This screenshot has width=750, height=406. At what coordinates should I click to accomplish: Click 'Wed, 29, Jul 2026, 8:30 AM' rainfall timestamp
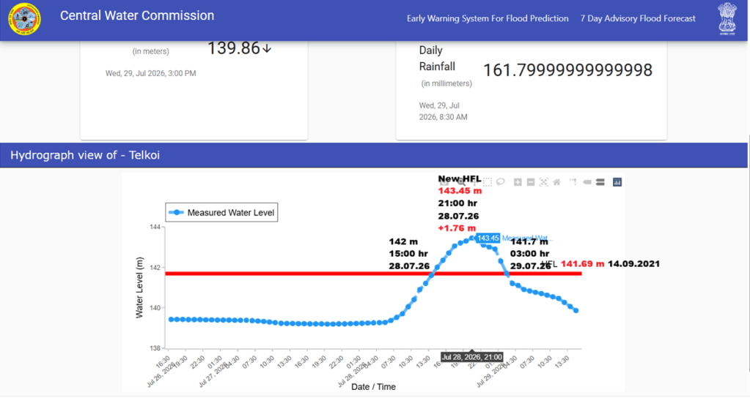coord(443,111)
